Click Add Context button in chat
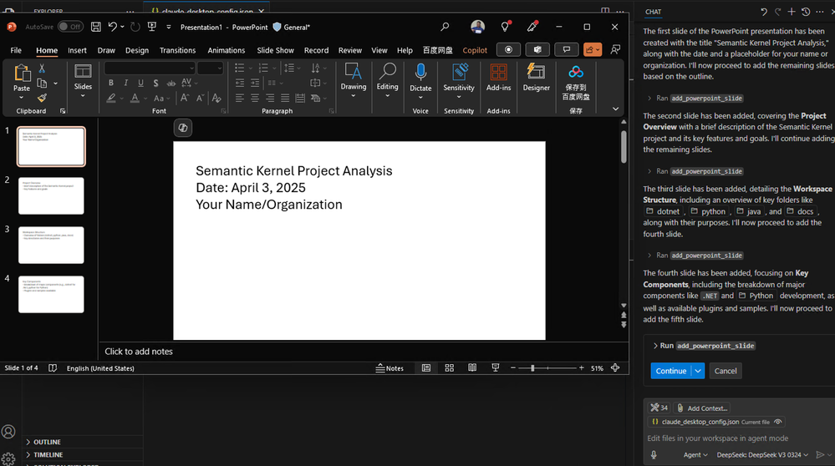Image resolution: width=835 pixels, height=466 pixels. pos(702,408)
